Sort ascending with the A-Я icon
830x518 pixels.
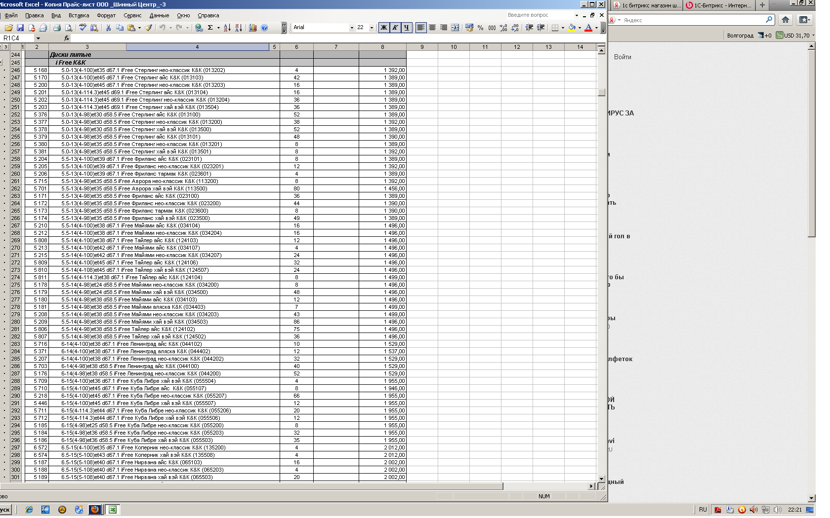pyautogui.click(x=227, y=28)
